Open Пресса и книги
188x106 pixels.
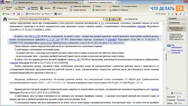tap(99, 10)
